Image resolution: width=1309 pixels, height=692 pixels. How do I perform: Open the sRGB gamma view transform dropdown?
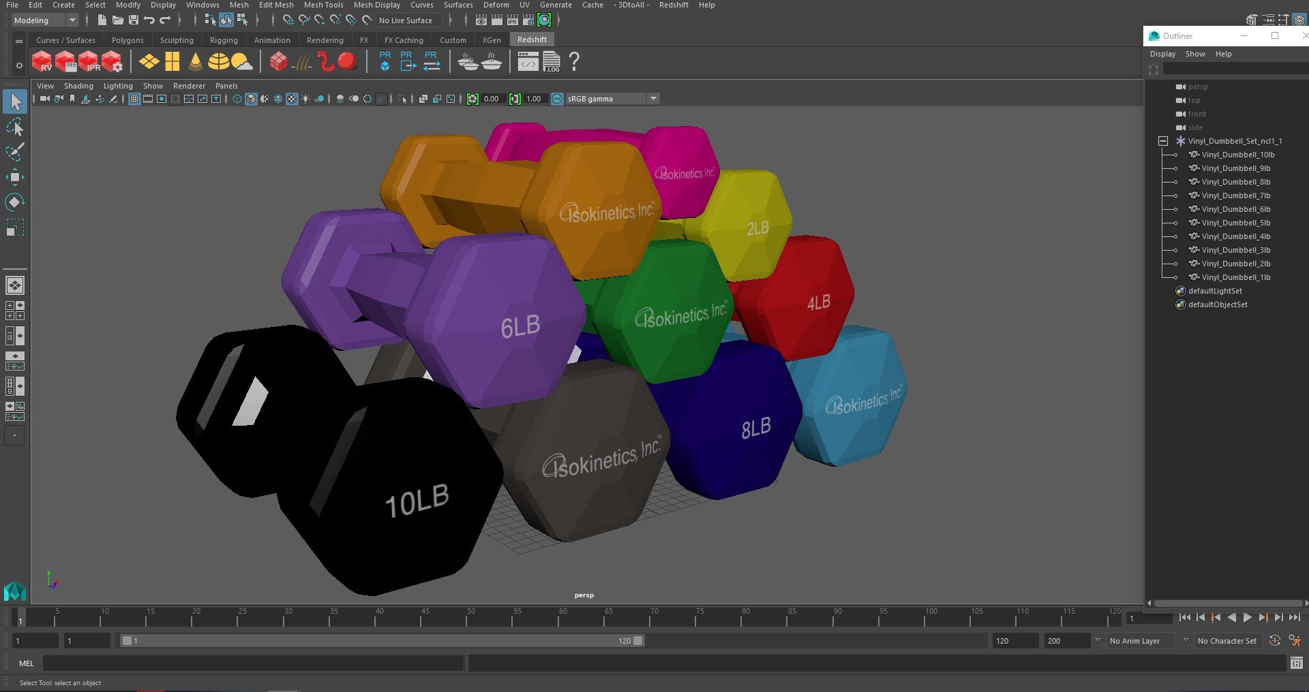[x=612, y=99]
